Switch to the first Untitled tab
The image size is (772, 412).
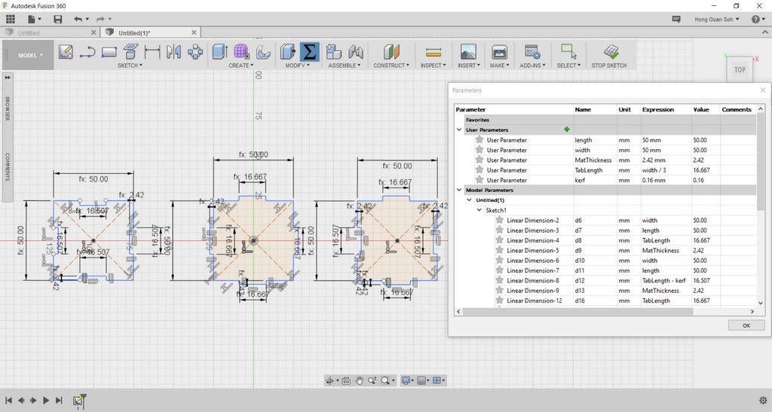click(x=30, y=33)
